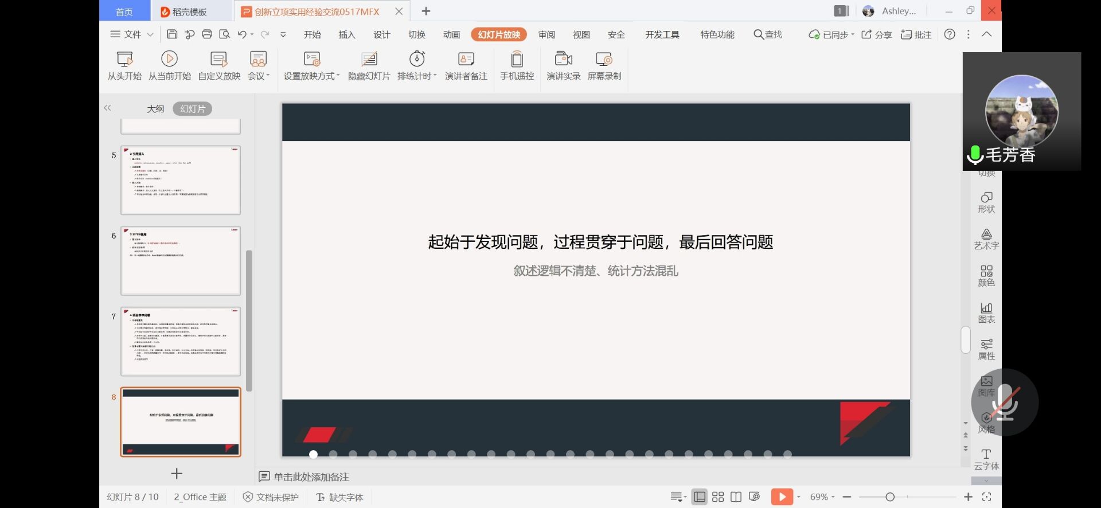1101x508 pixels.
Task: Click 单击此处添加备注 to add notes
Action: click(x=311, y=476)
